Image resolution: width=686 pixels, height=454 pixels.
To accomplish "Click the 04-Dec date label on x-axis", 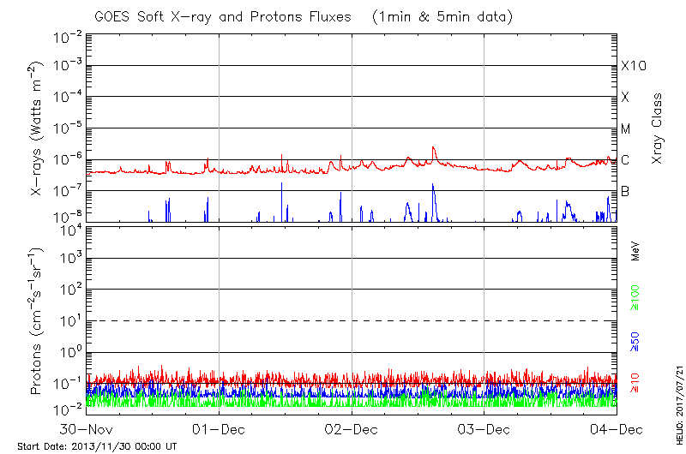I will pyautogui.click(x=617, y=428).
